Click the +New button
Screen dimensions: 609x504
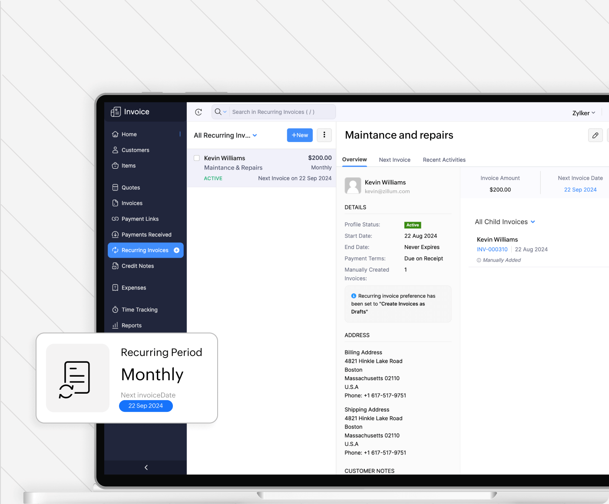(300, 135)
